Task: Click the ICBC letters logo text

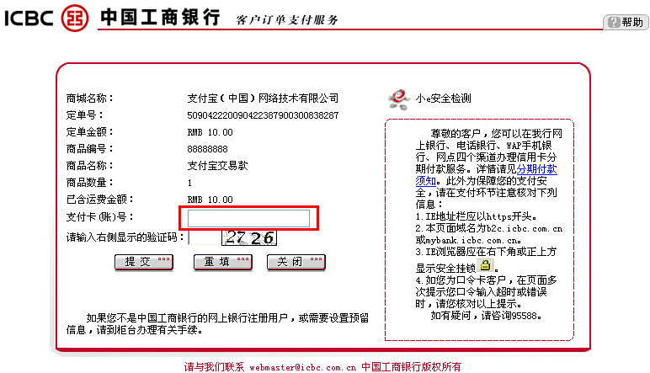Action: [x=29, y=19]
